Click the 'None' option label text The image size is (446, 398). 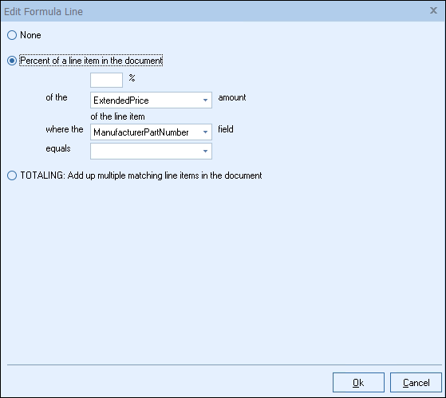click(x=30, y=35)
